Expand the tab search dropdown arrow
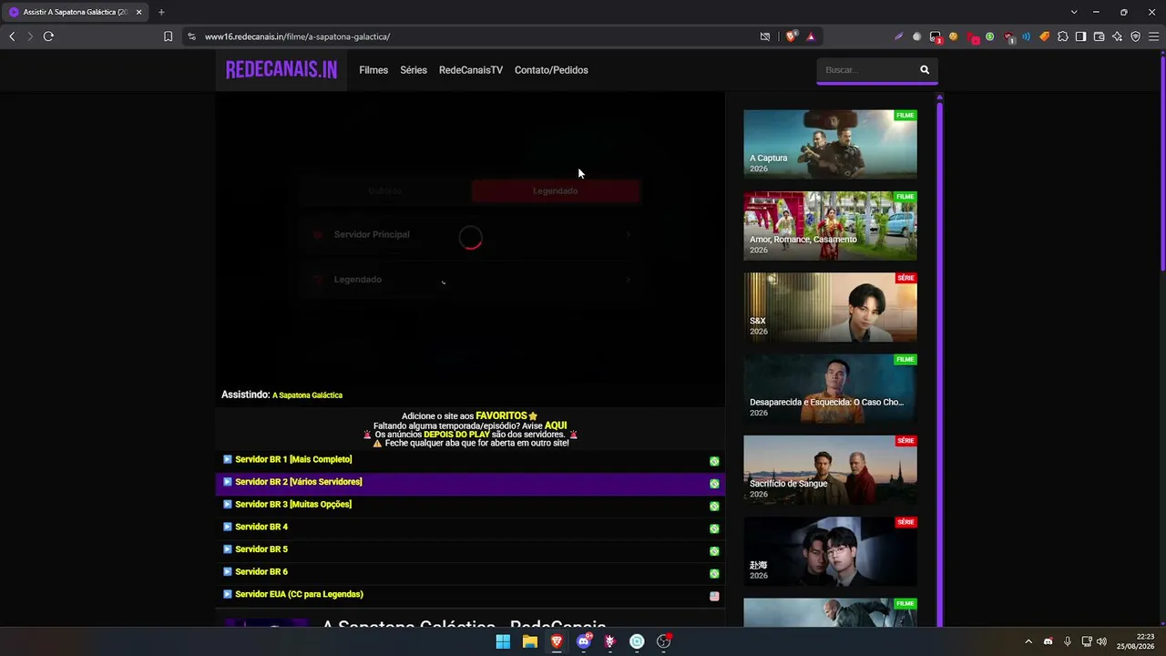 pyautogui.click(x=1074, y=12)
